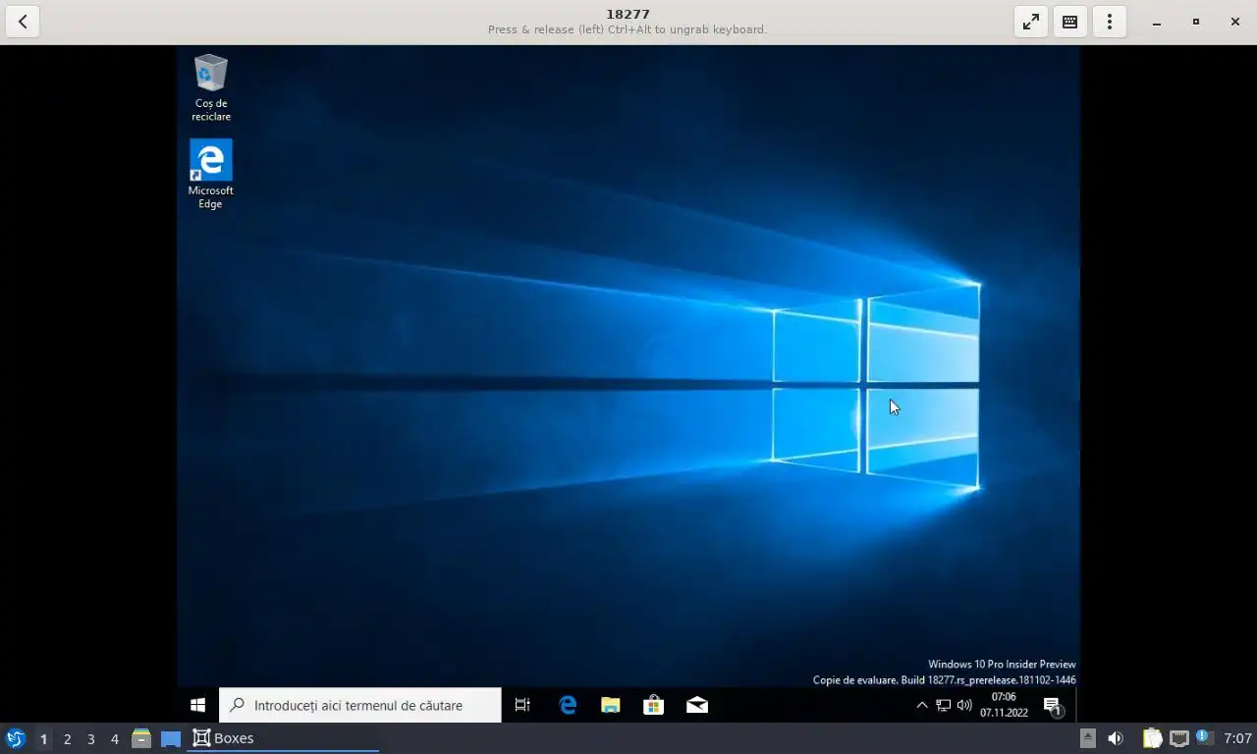Open the host panel volume icon
Viewport: 1257px width, 754px height.
pyautogui.click(x=1116, y=738)
